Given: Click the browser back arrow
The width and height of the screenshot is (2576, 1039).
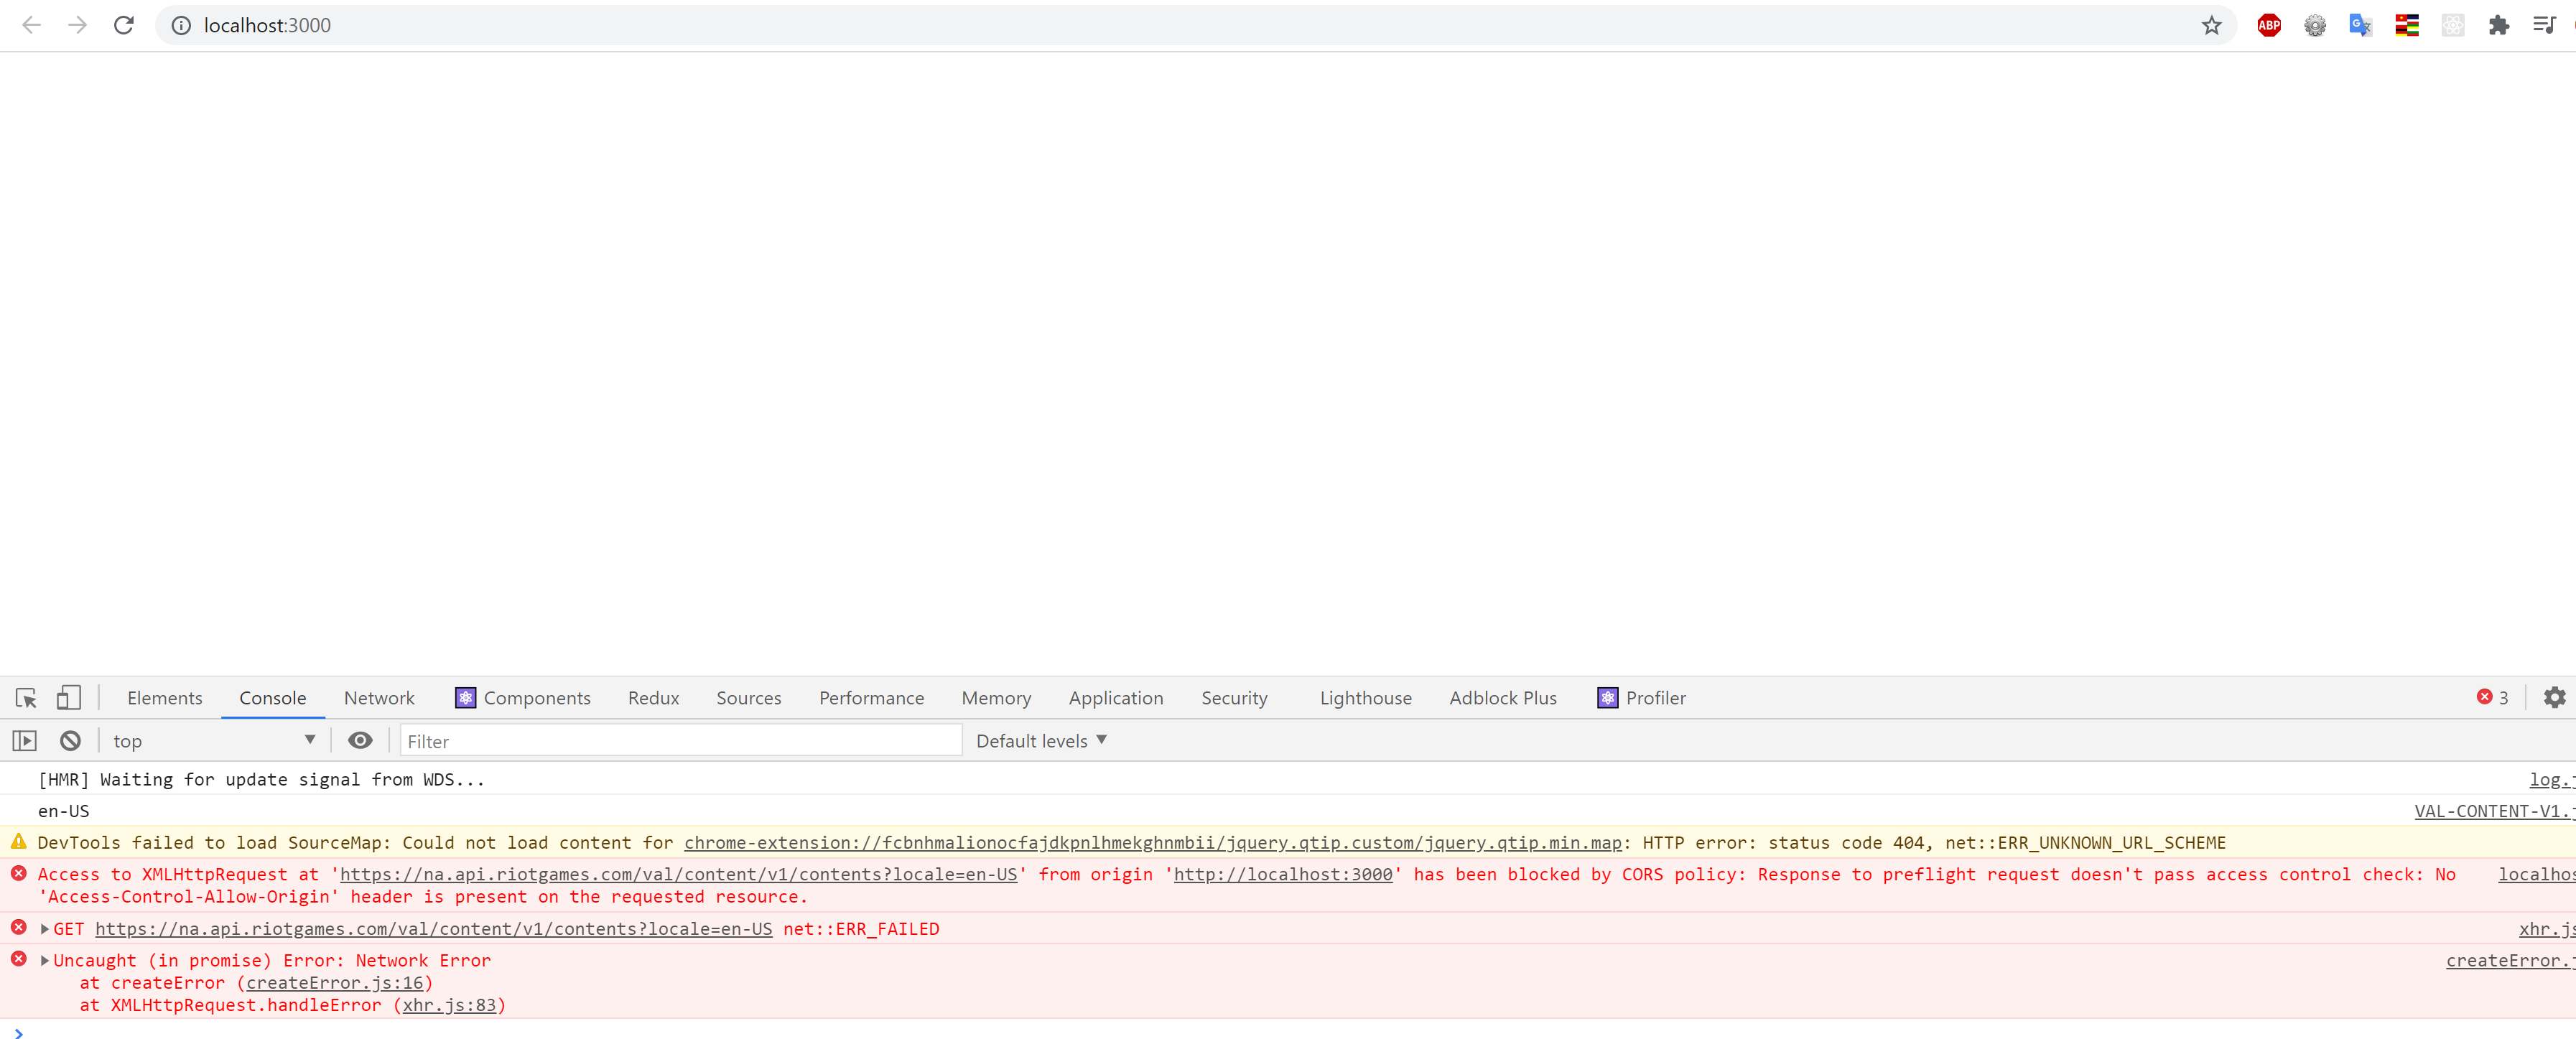Looking at the screenshot, I should point(32,25).
